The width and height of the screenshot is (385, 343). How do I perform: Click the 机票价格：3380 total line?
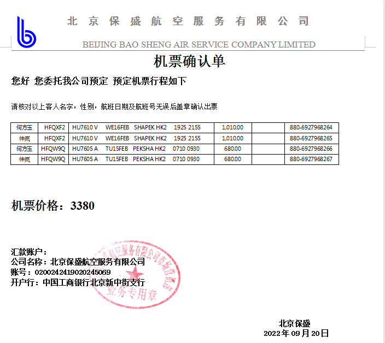click(x=53, y=206)
